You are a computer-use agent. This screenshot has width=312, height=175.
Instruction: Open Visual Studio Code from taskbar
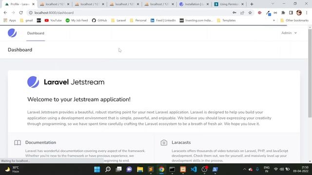pos(194,169)
